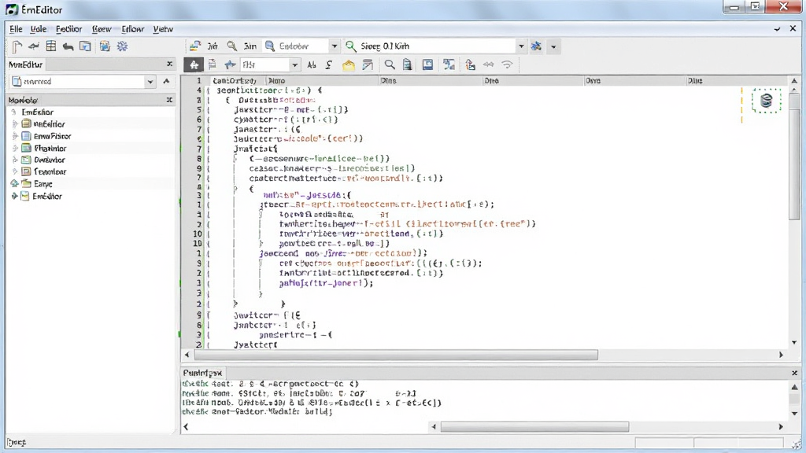Toggle the wifi-shaped wrap icon
Viewport: 806px width, 453px height.
(x=508, y=64)
